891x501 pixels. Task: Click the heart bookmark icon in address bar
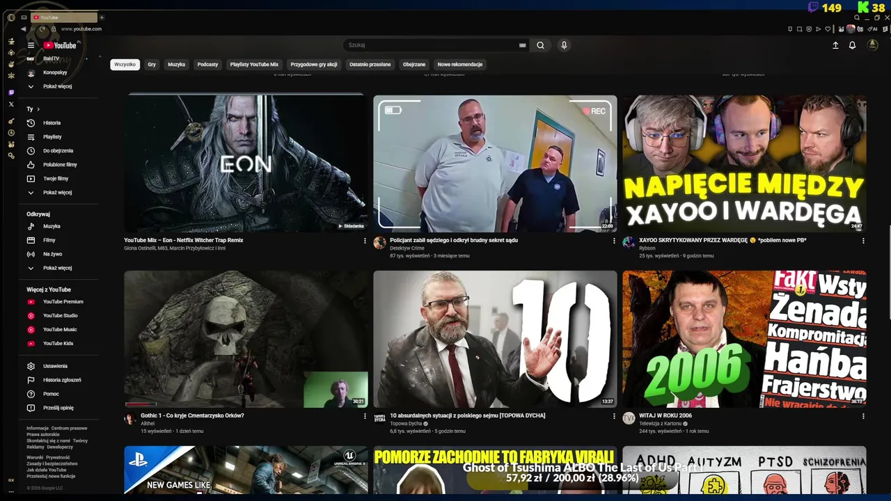tap(828, 29)
